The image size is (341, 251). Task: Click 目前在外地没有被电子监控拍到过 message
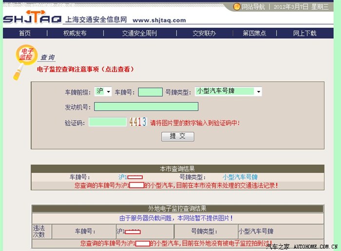(227, 243)
